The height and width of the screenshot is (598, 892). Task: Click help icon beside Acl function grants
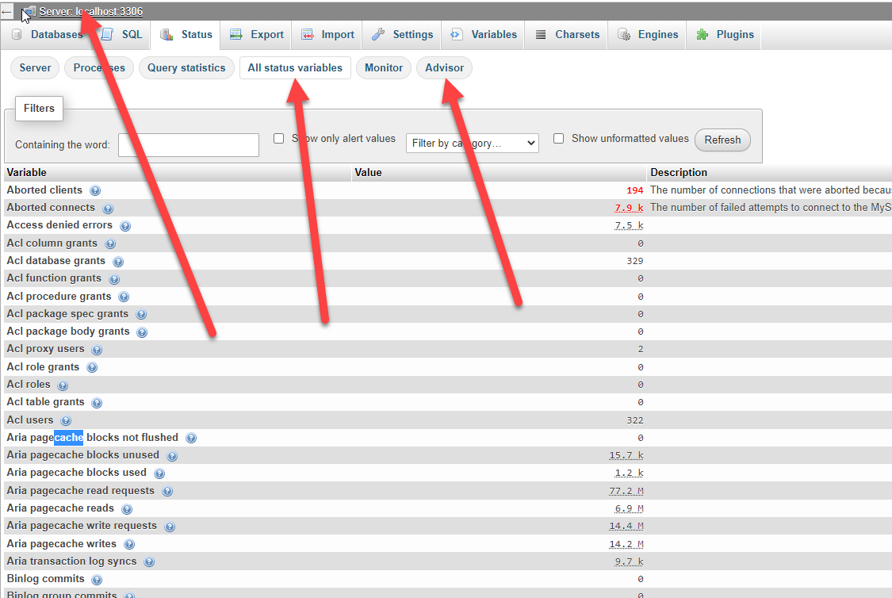point(113,279)
